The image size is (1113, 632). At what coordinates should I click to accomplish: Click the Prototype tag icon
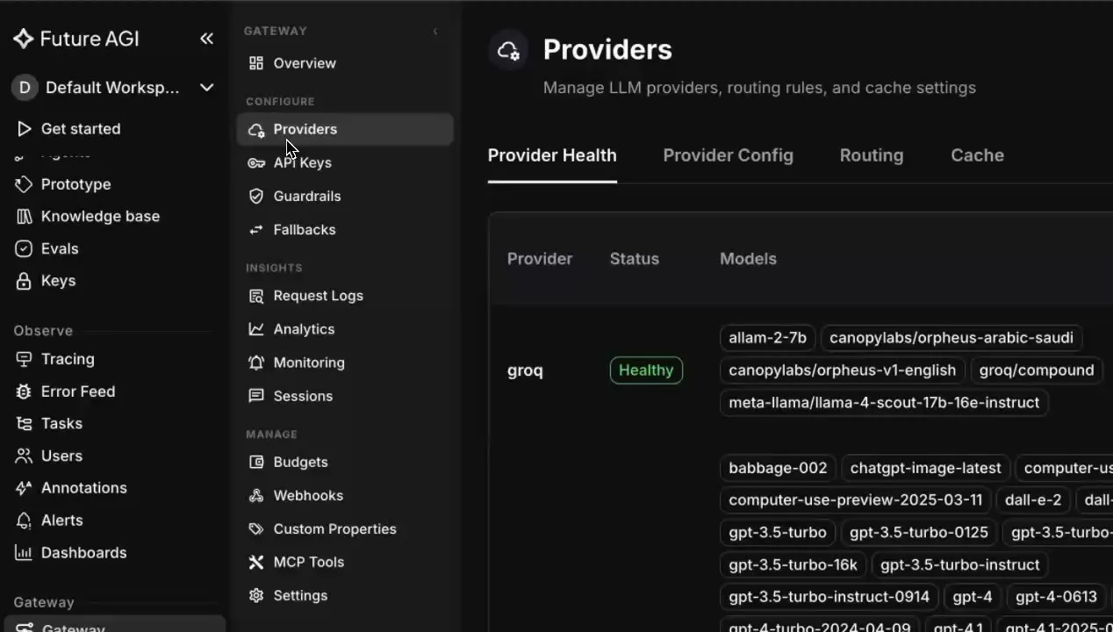pos(25,184)
